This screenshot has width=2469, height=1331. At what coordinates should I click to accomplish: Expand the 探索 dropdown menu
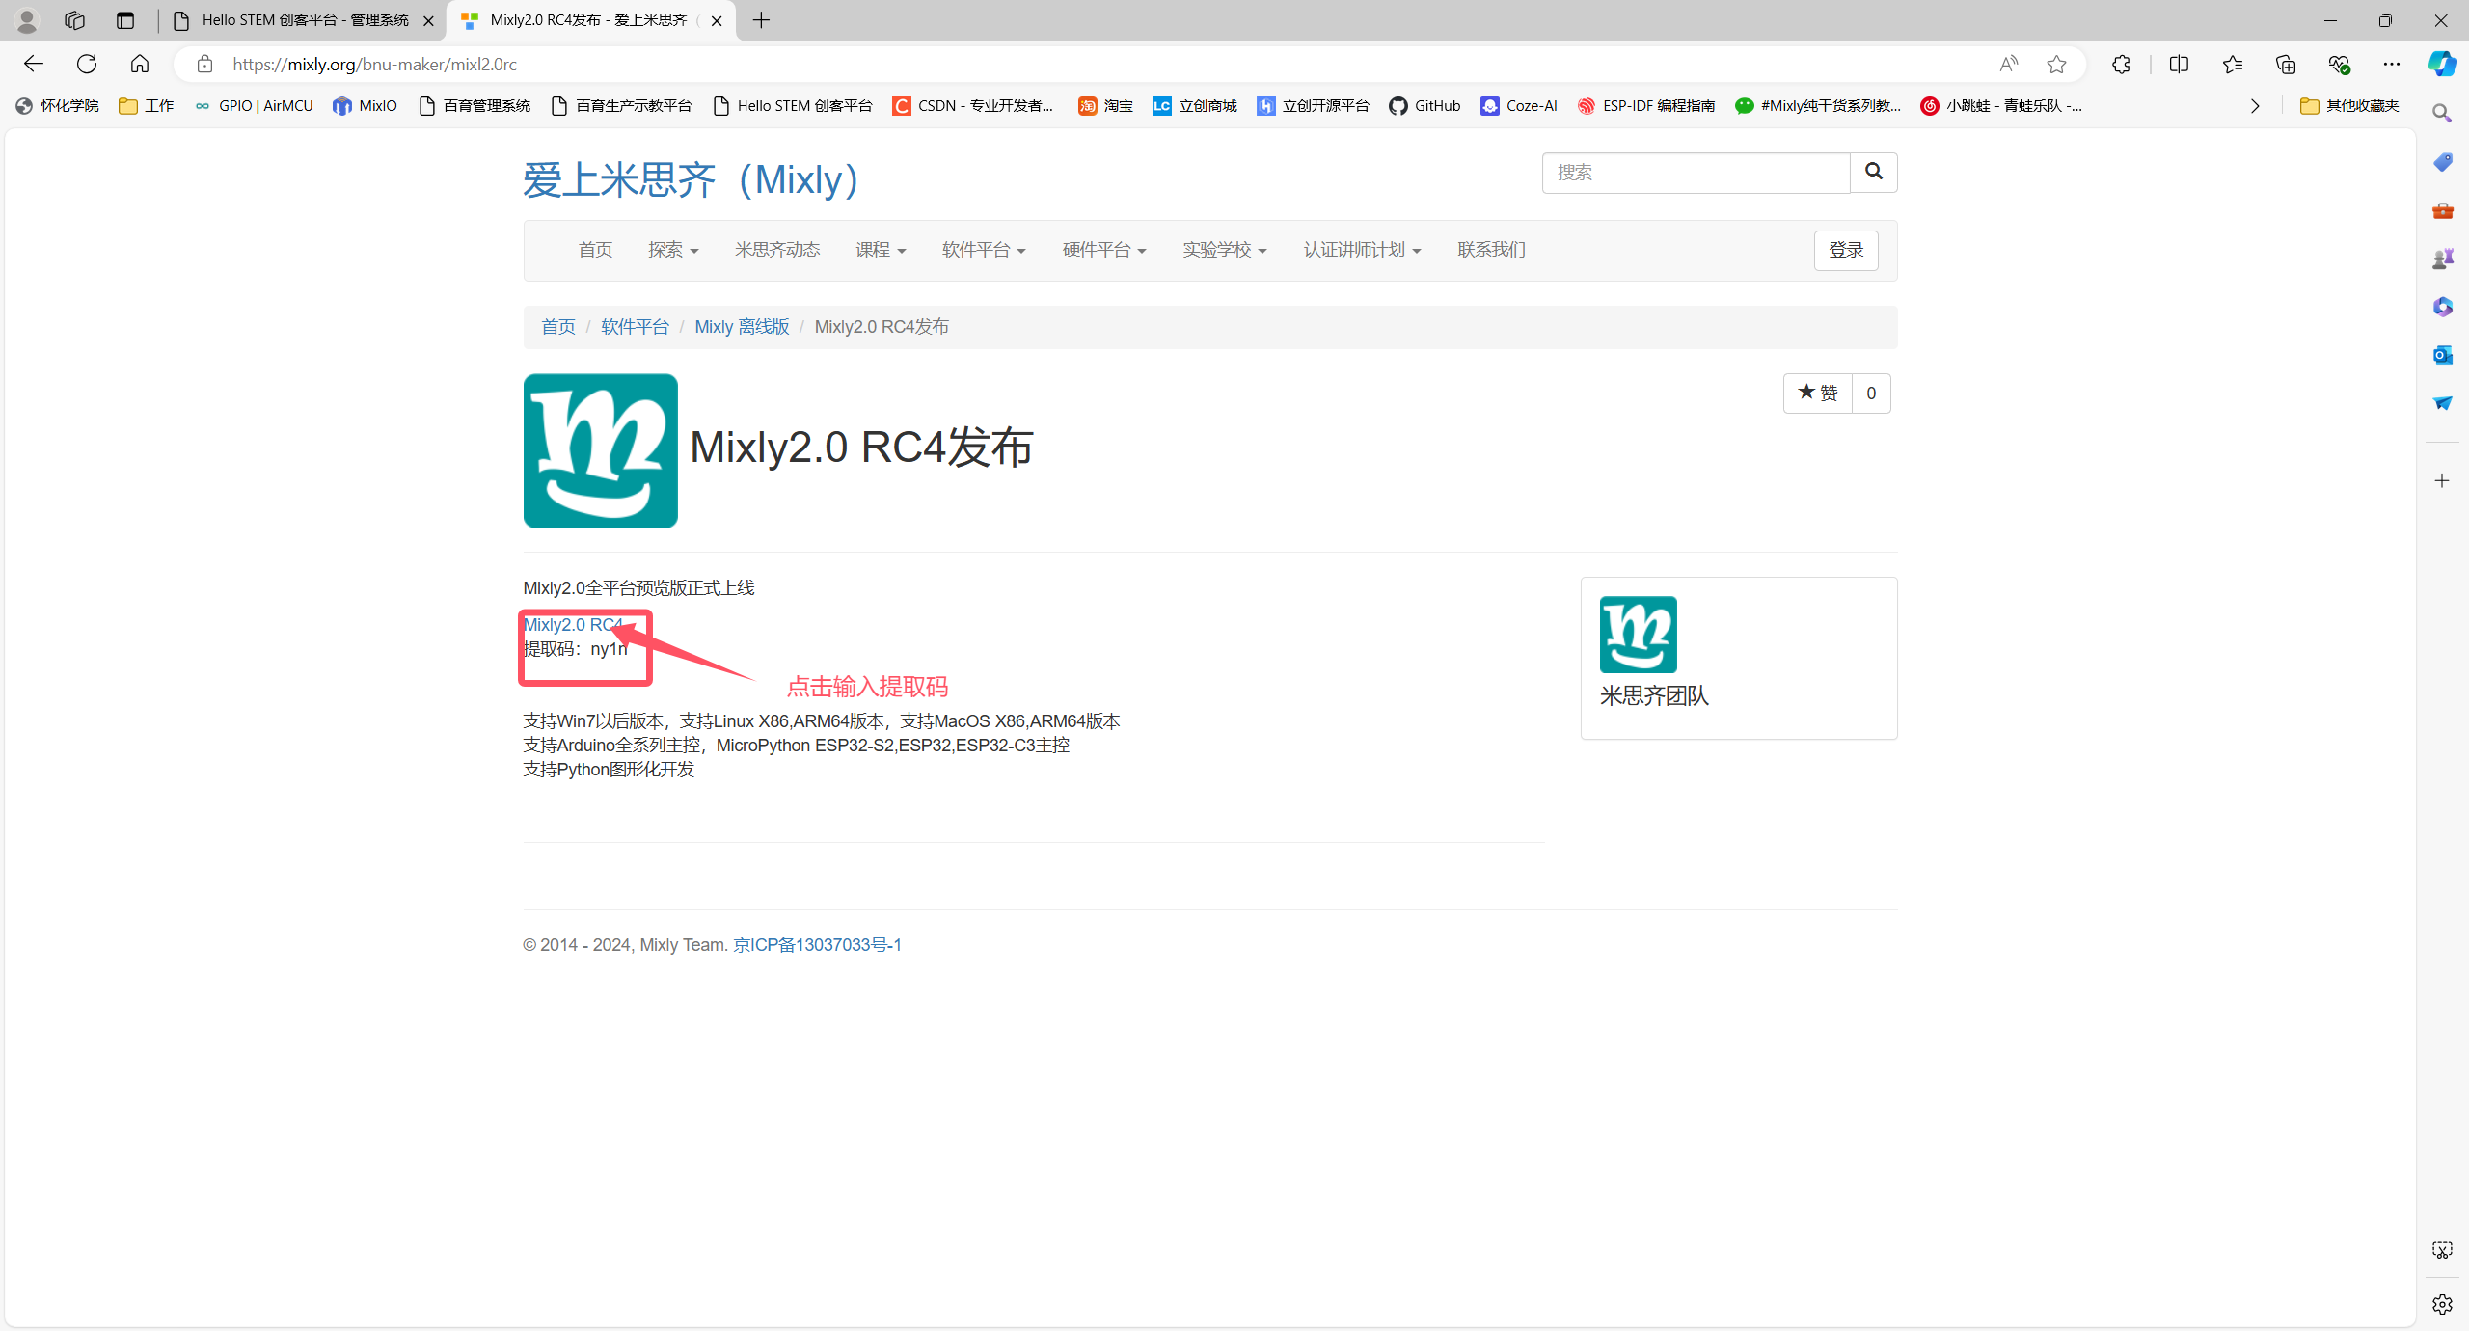672,250
